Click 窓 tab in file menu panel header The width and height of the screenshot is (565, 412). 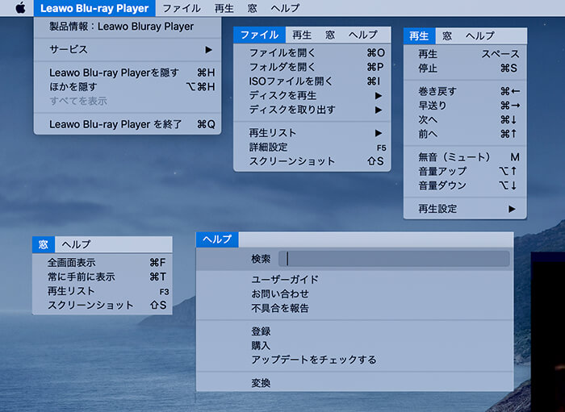[330, 35]
